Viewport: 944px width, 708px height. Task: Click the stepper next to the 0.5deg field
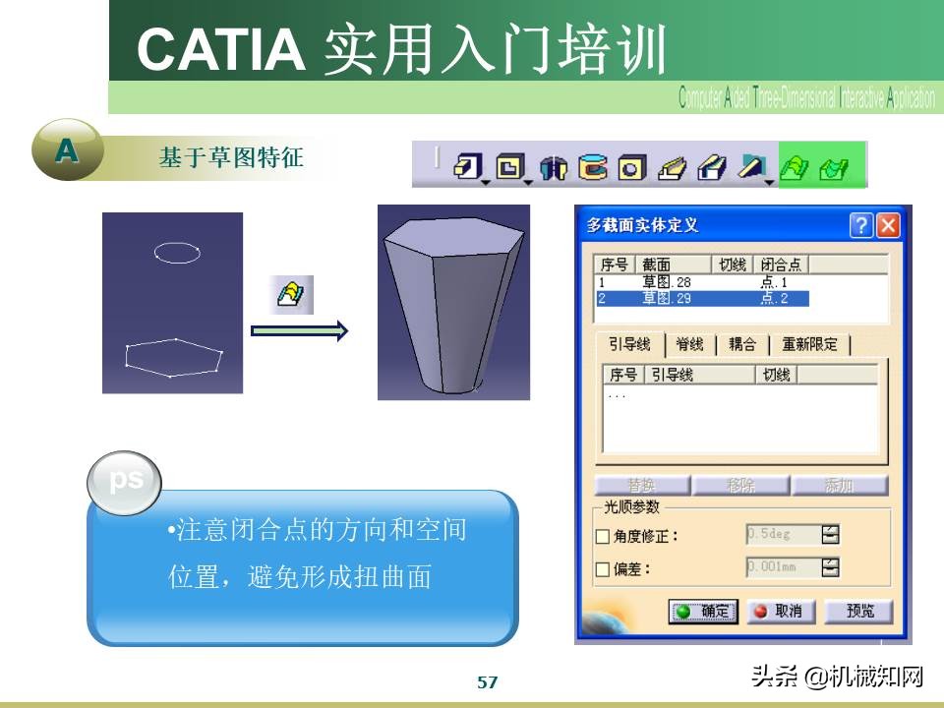pos(830,534)
